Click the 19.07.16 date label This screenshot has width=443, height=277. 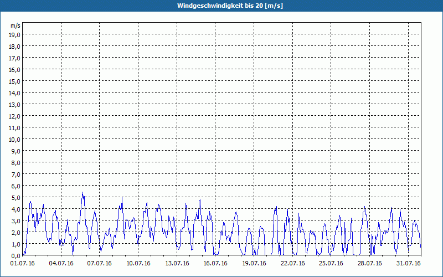coord(254,264)
